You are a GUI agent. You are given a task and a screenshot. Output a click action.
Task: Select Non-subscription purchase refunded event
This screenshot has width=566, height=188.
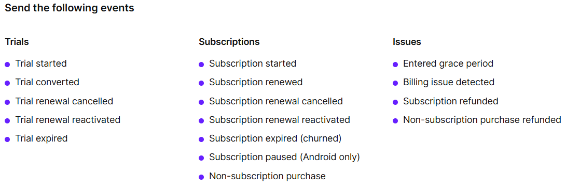pyautogui.click(x=482, y=120)
